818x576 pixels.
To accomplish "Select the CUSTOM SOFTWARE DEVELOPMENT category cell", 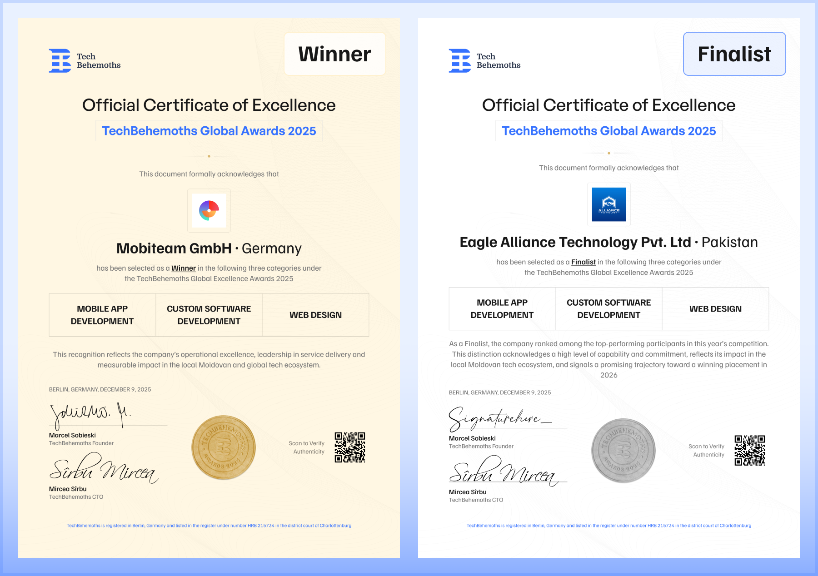I will 209,314.
